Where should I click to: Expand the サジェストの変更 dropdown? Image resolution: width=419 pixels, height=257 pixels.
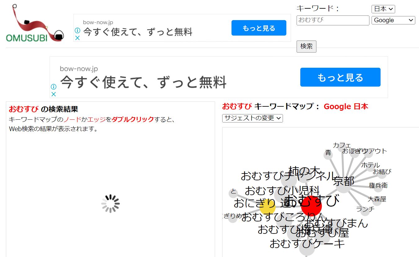[253, 118]
